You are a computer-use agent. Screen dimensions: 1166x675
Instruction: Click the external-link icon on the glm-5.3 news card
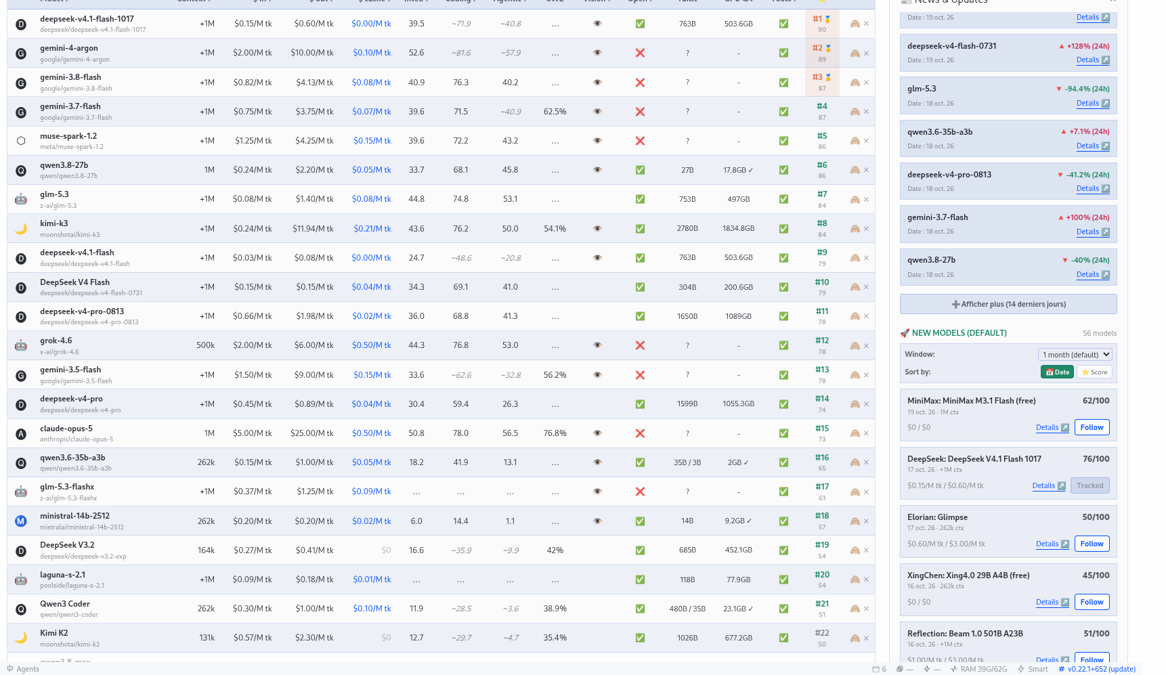1106,104
